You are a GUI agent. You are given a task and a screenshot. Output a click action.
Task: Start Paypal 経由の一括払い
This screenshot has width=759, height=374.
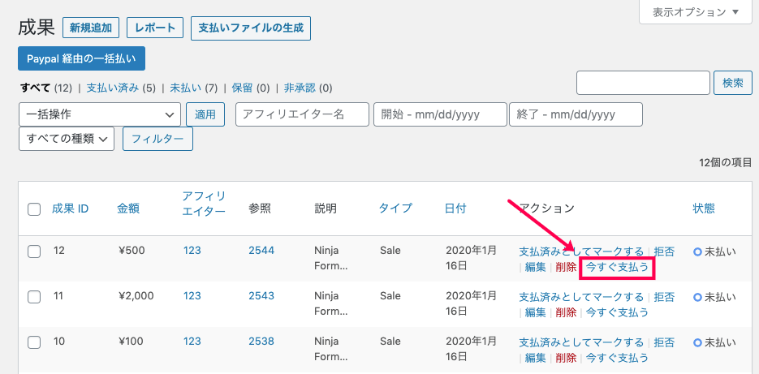[81, 58]
